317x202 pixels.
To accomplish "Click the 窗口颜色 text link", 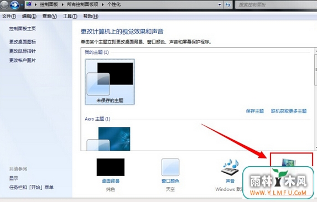I will pos(170,181).
